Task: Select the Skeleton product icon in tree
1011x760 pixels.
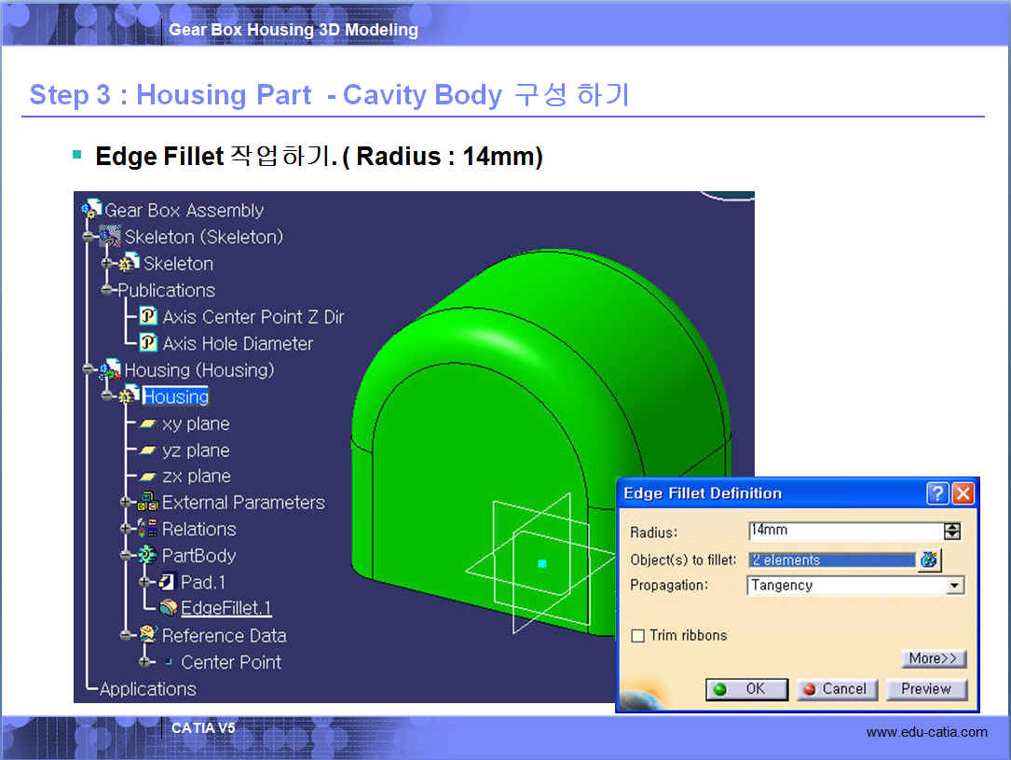Action: pos(111,237)
